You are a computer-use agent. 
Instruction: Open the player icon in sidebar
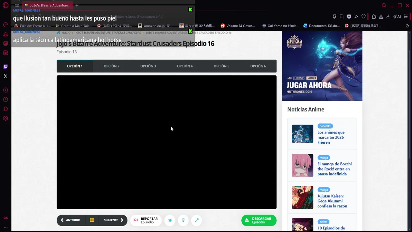5,90
